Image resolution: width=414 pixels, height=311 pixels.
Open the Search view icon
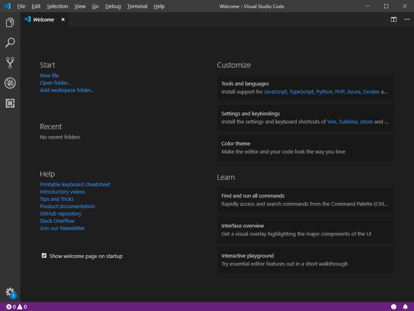(10, 43)
